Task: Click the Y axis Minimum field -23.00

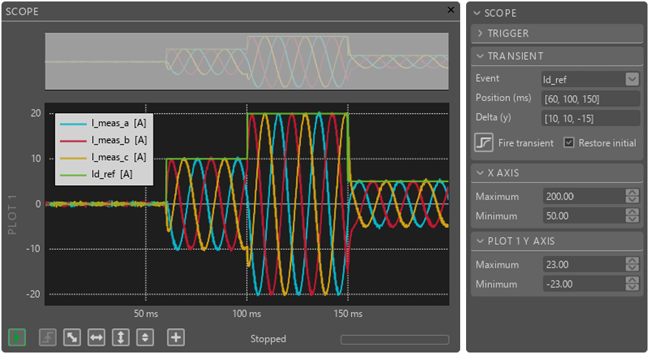Action: 584,284
